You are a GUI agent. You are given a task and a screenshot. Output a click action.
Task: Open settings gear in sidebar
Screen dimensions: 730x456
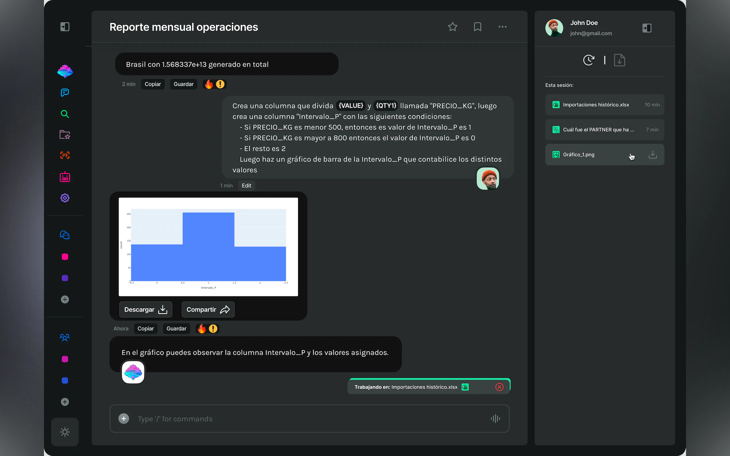[65, 198]
